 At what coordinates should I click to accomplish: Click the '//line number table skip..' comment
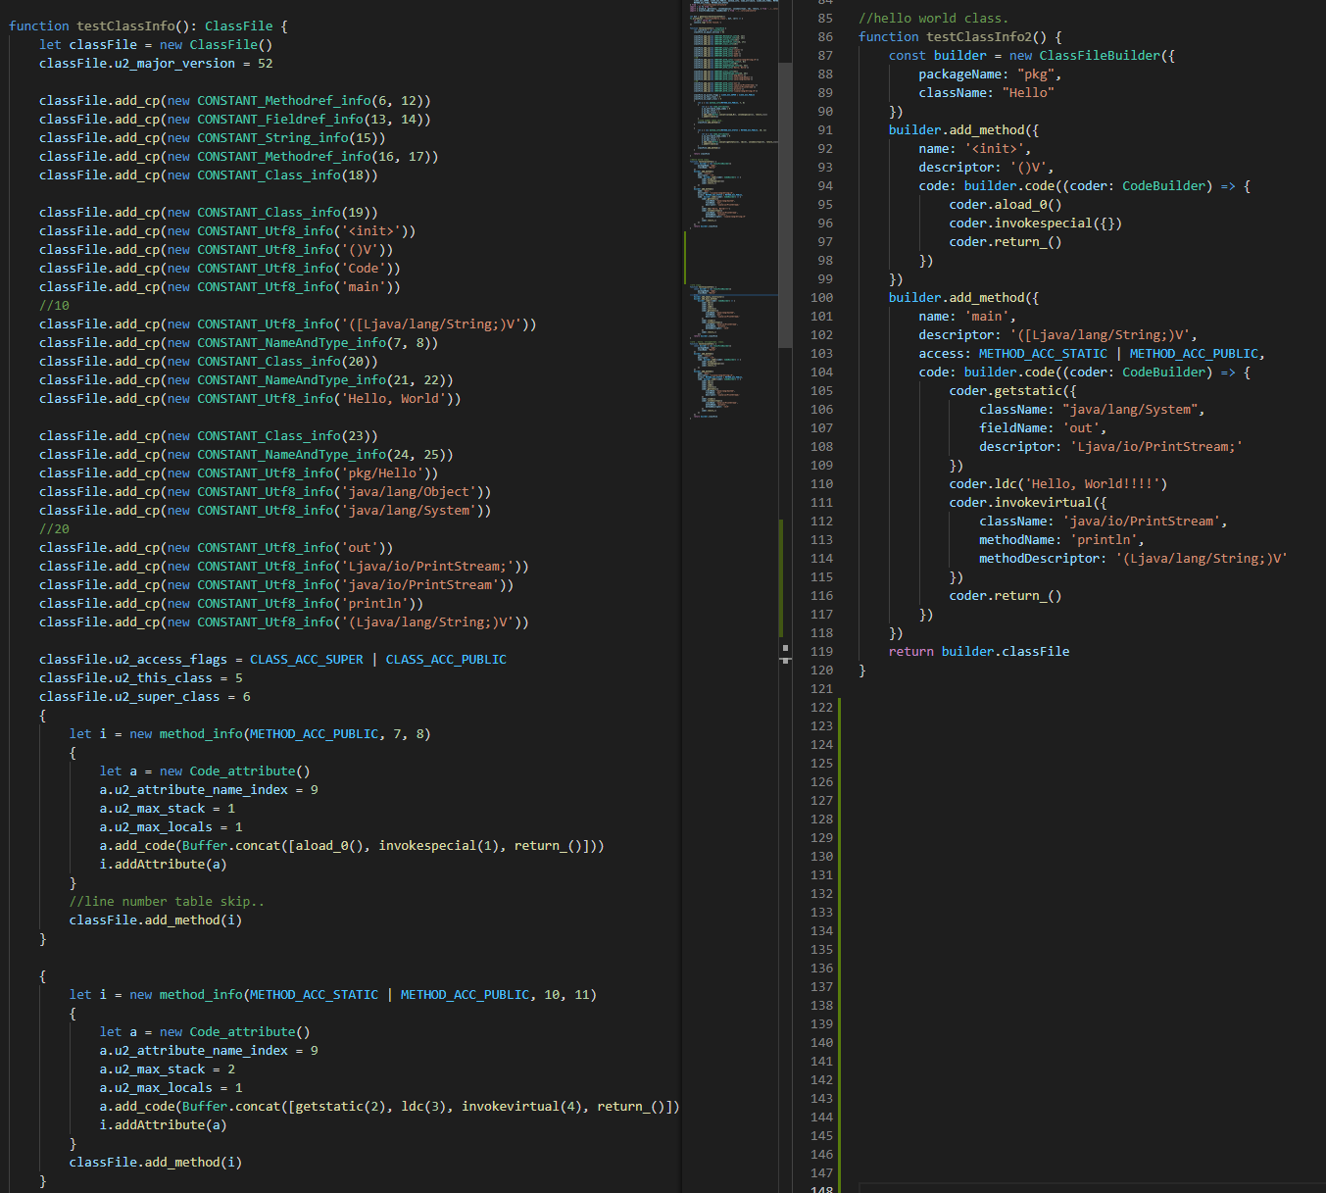pos(167,902)
